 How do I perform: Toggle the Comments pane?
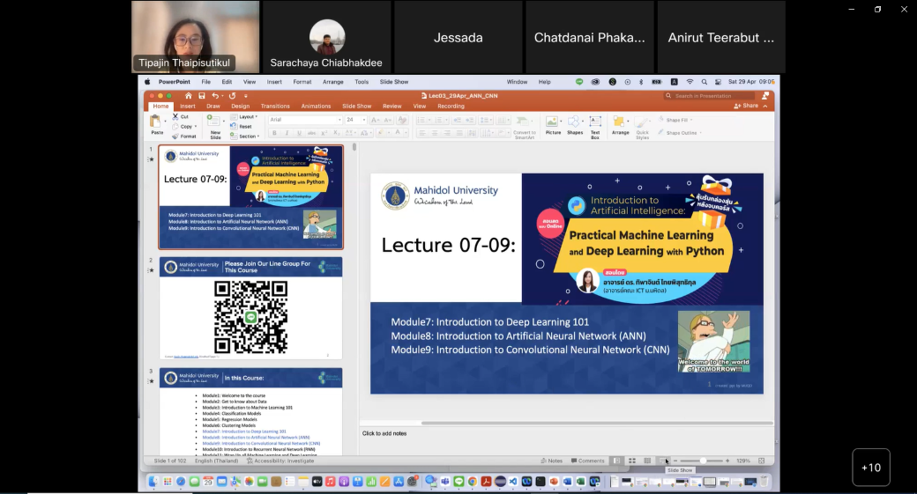tap(587, 461)
